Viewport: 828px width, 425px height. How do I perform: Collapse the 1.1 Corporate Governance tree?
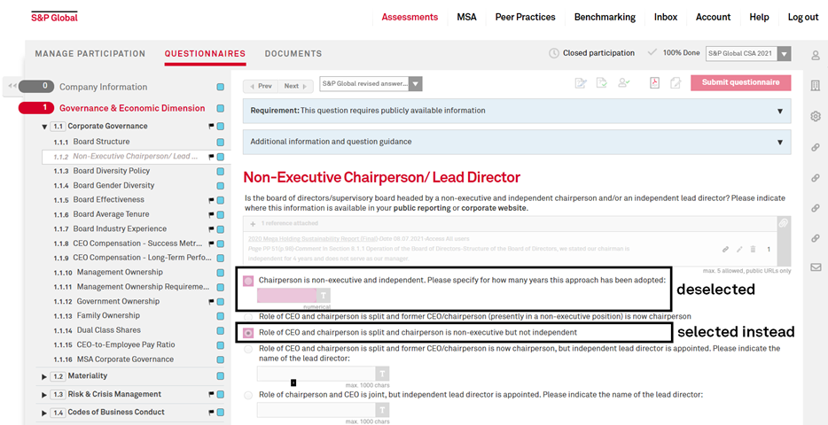click(44, 127)
